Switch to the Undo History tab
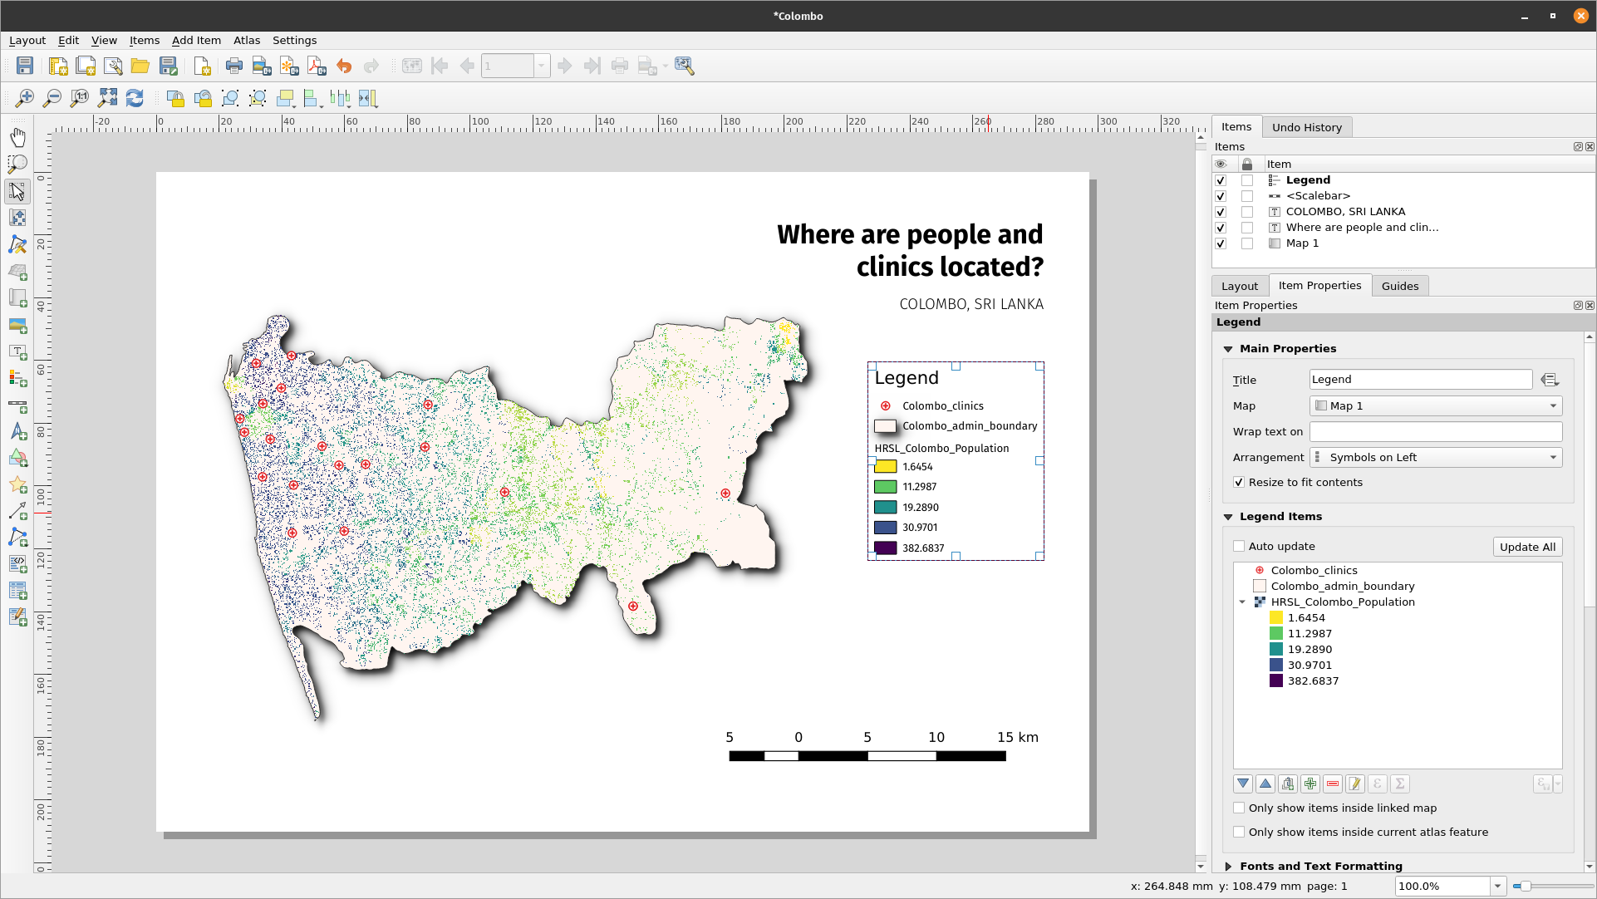Viewport: 1597px width, 899px height. tap(1306, 127)
